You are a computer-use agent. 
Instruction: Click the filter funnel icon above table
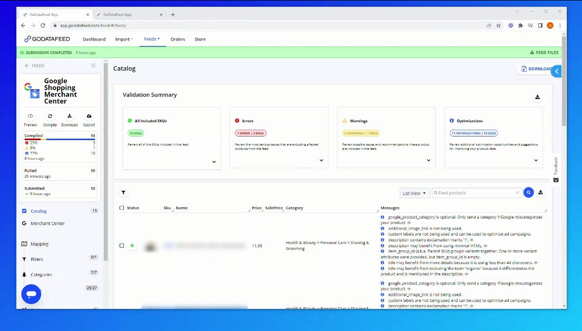coord(123,193)
